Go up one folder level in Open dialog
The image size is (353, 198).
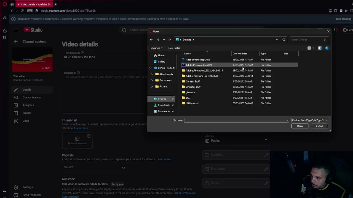(170, 40)
